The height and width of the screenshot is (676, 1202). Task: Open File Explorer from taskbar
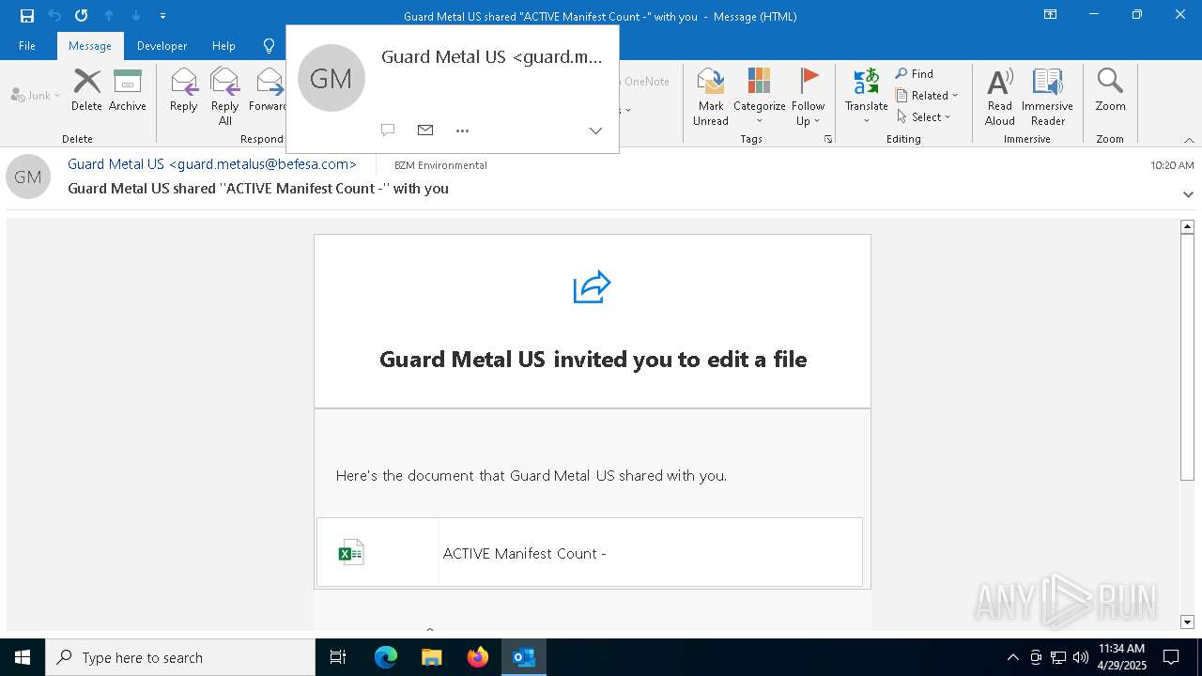pyautogui.click(x=432, y=657)
